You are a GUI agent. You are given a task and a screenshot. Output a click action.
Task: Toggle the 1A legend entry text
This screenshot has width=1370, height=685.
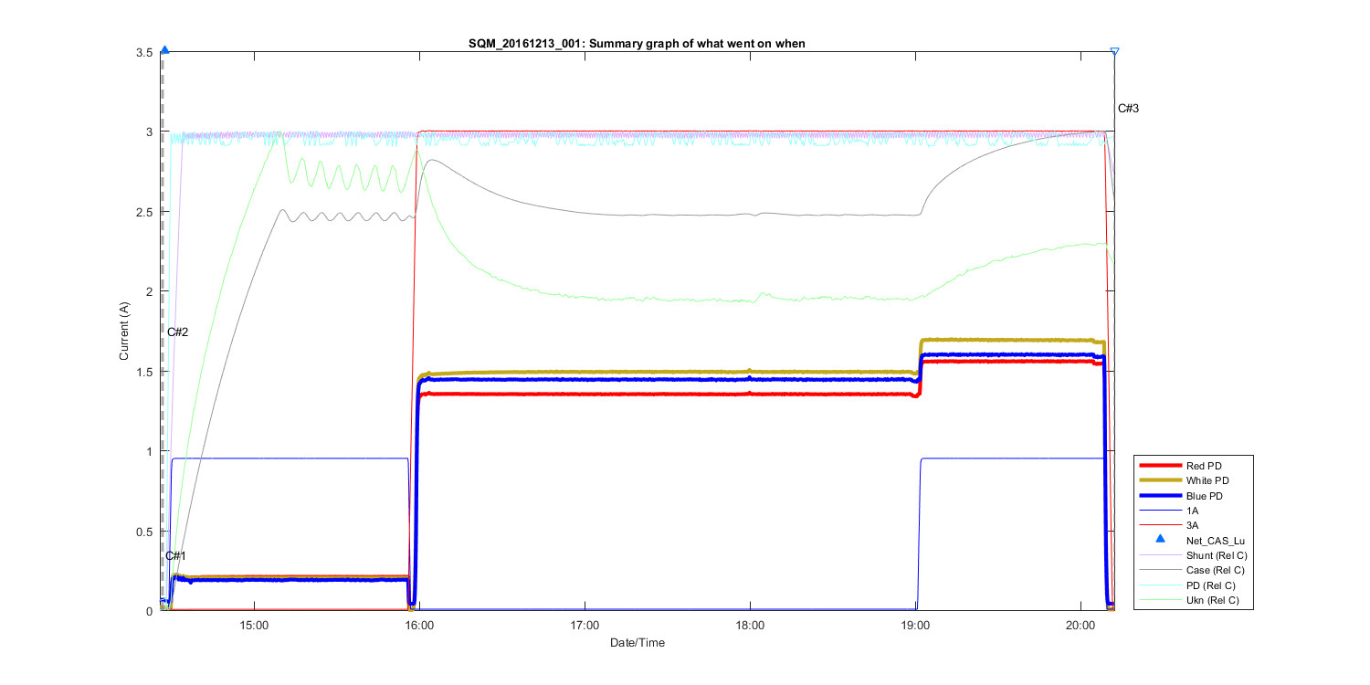coord(1191,511)
